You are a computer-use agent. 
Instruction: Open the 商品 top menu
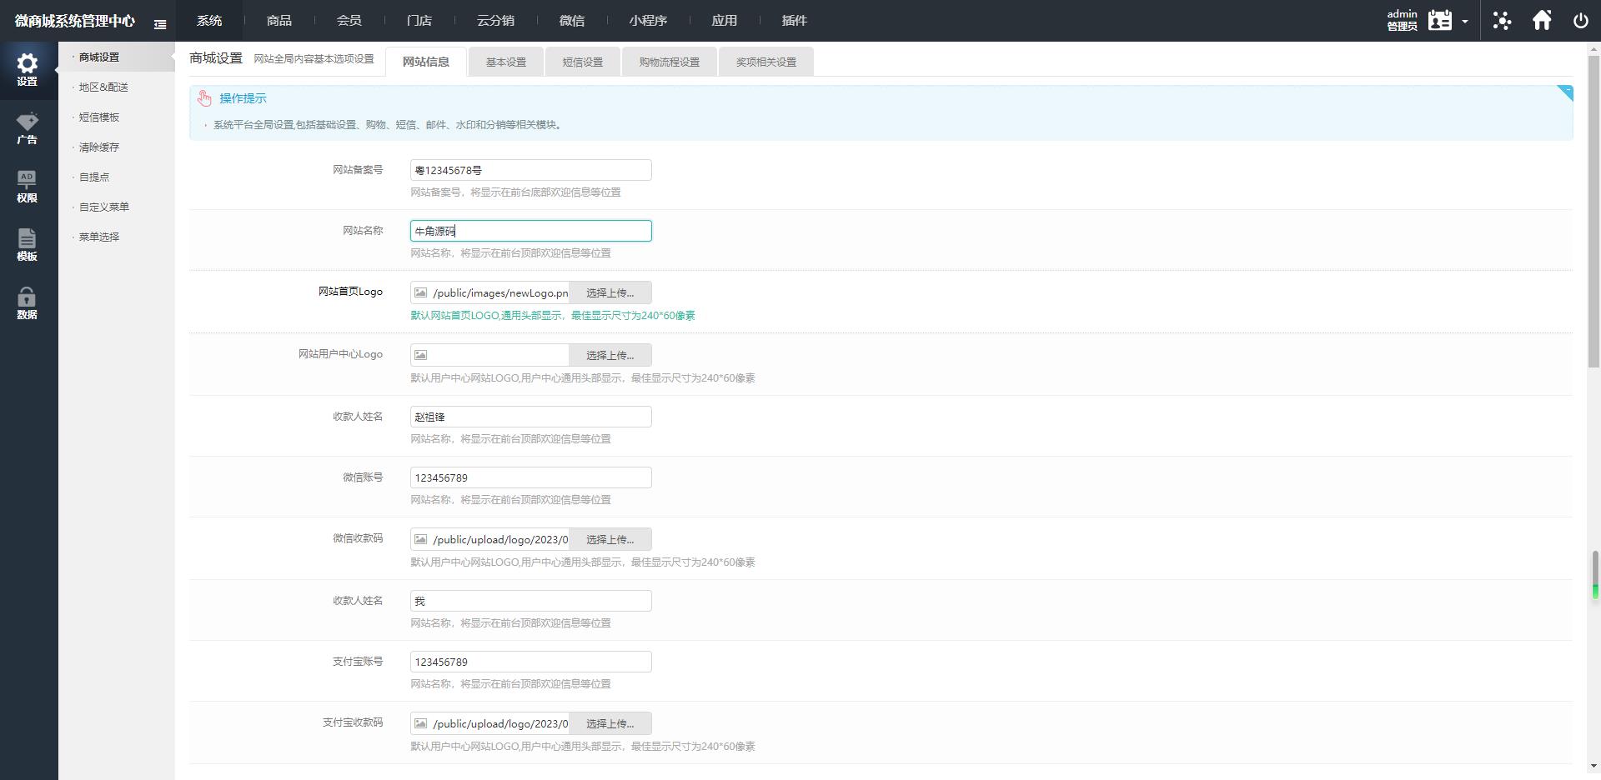point(279,20)
